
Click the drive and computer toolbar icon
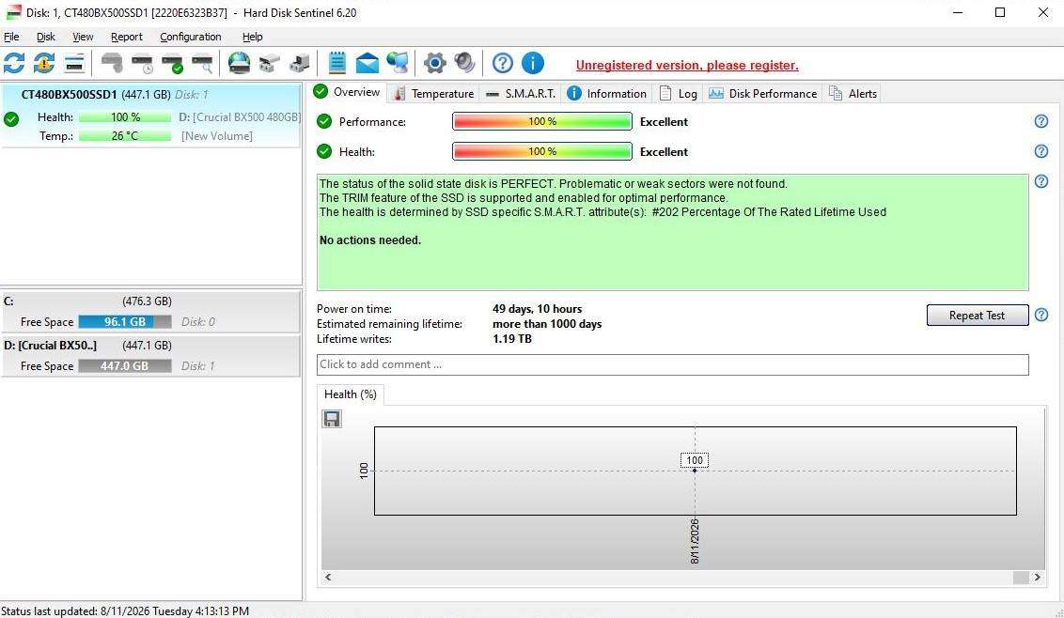[299, 63]
